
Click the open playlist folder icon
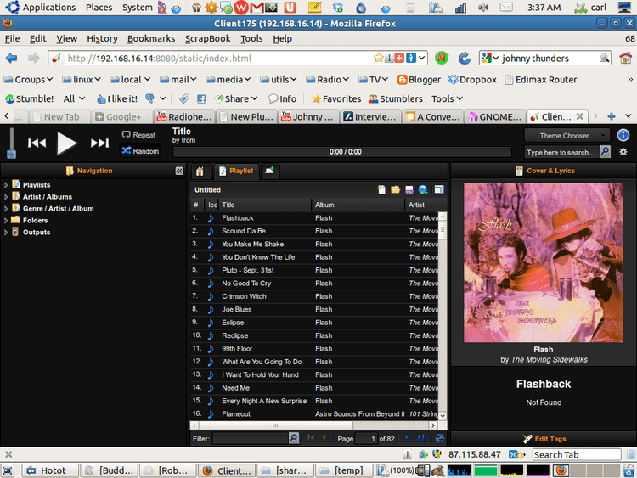coord(395,189)
